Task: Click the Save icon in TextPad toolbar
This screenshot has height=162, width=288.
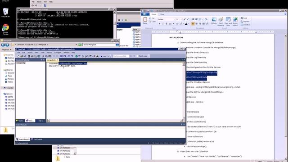Action: coord(25,56)
